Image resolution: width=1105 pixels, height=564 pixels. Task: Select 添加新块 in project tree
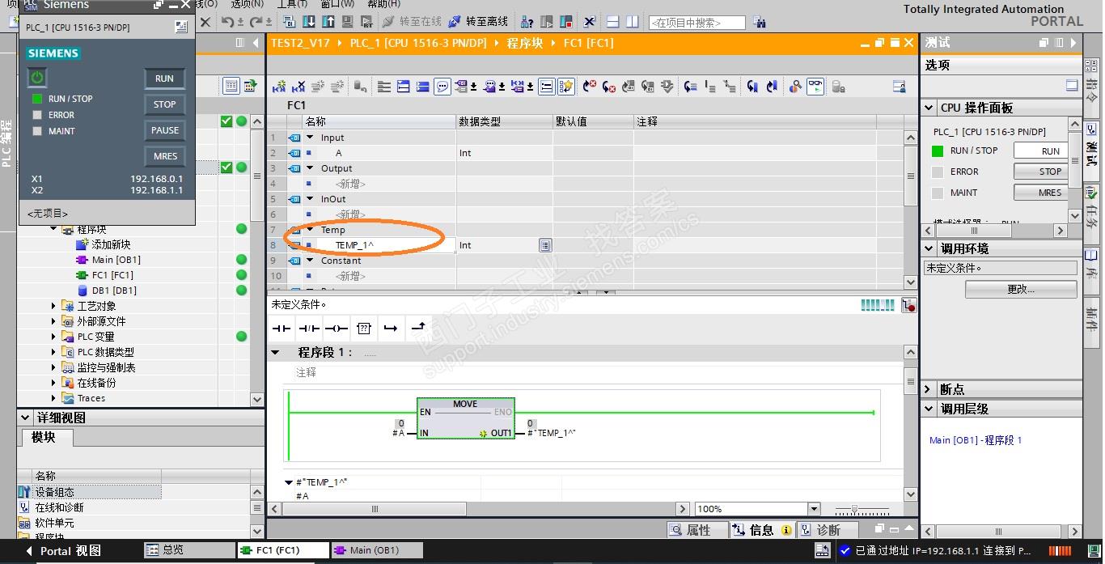(104, 244)
